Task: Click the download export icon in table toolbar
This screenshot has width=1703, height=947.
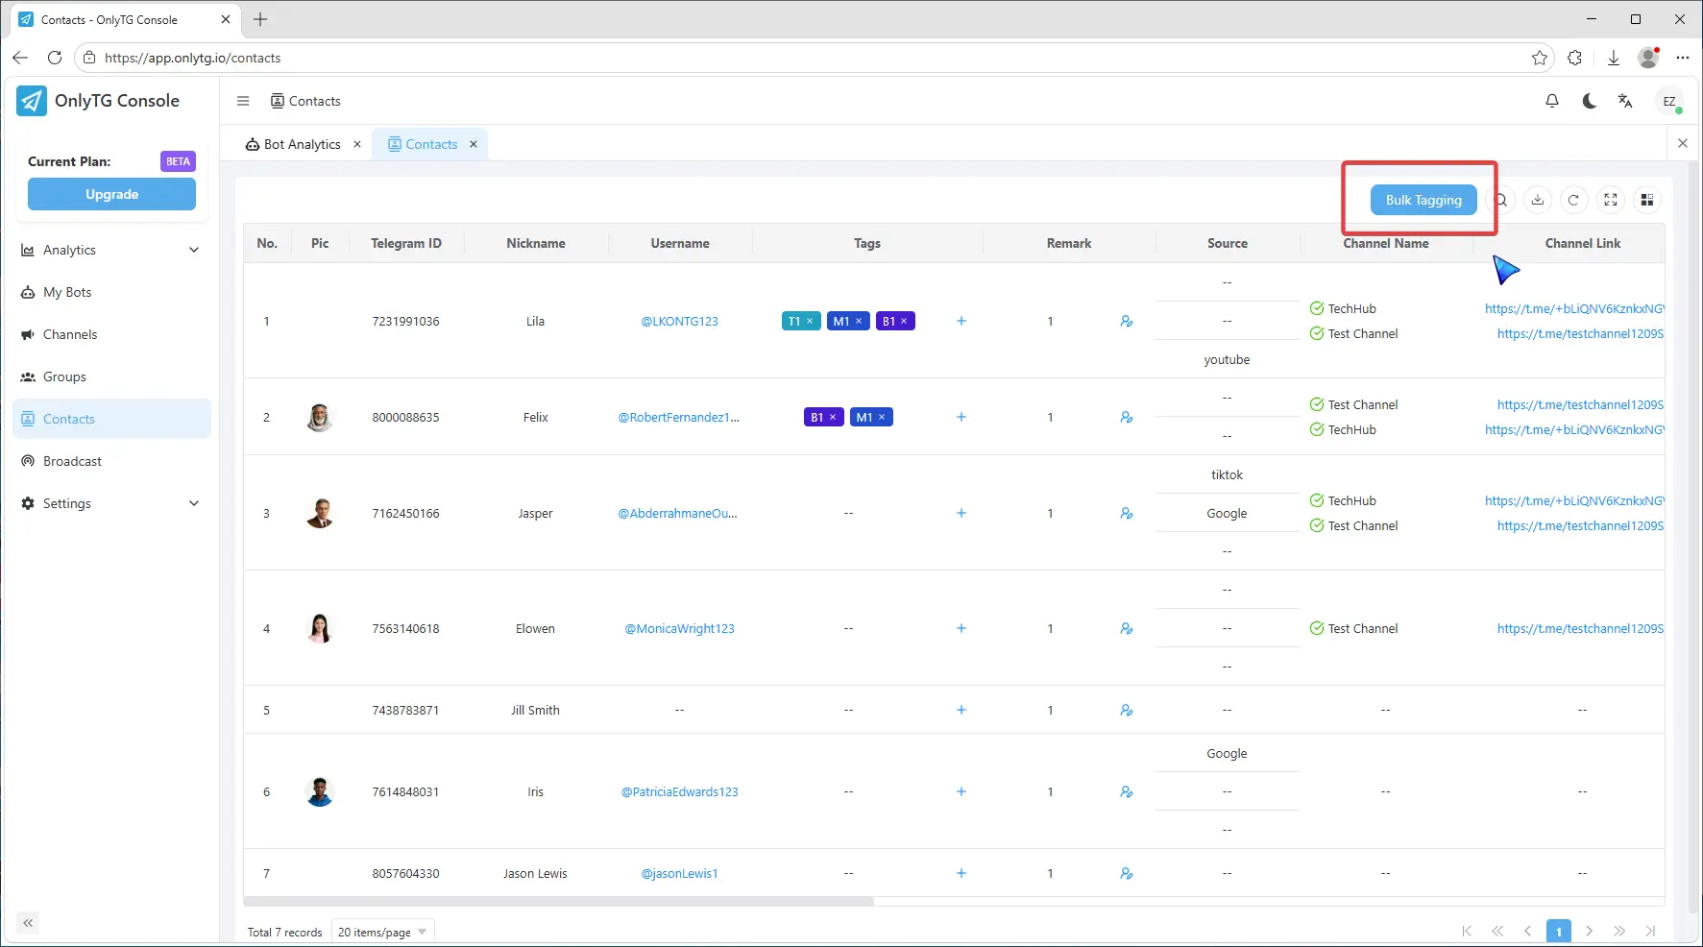Action: (x=1537, y=200)
